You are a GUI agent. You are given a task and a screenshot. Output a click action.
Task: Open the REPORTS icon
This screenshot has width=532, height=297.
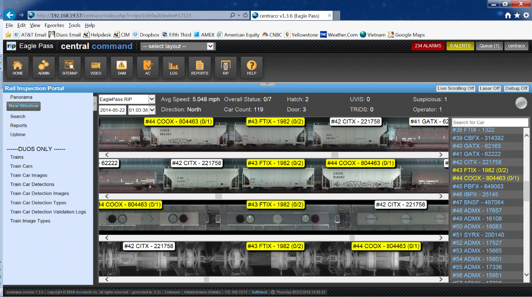pyautogui.click(x=200, y=67)
